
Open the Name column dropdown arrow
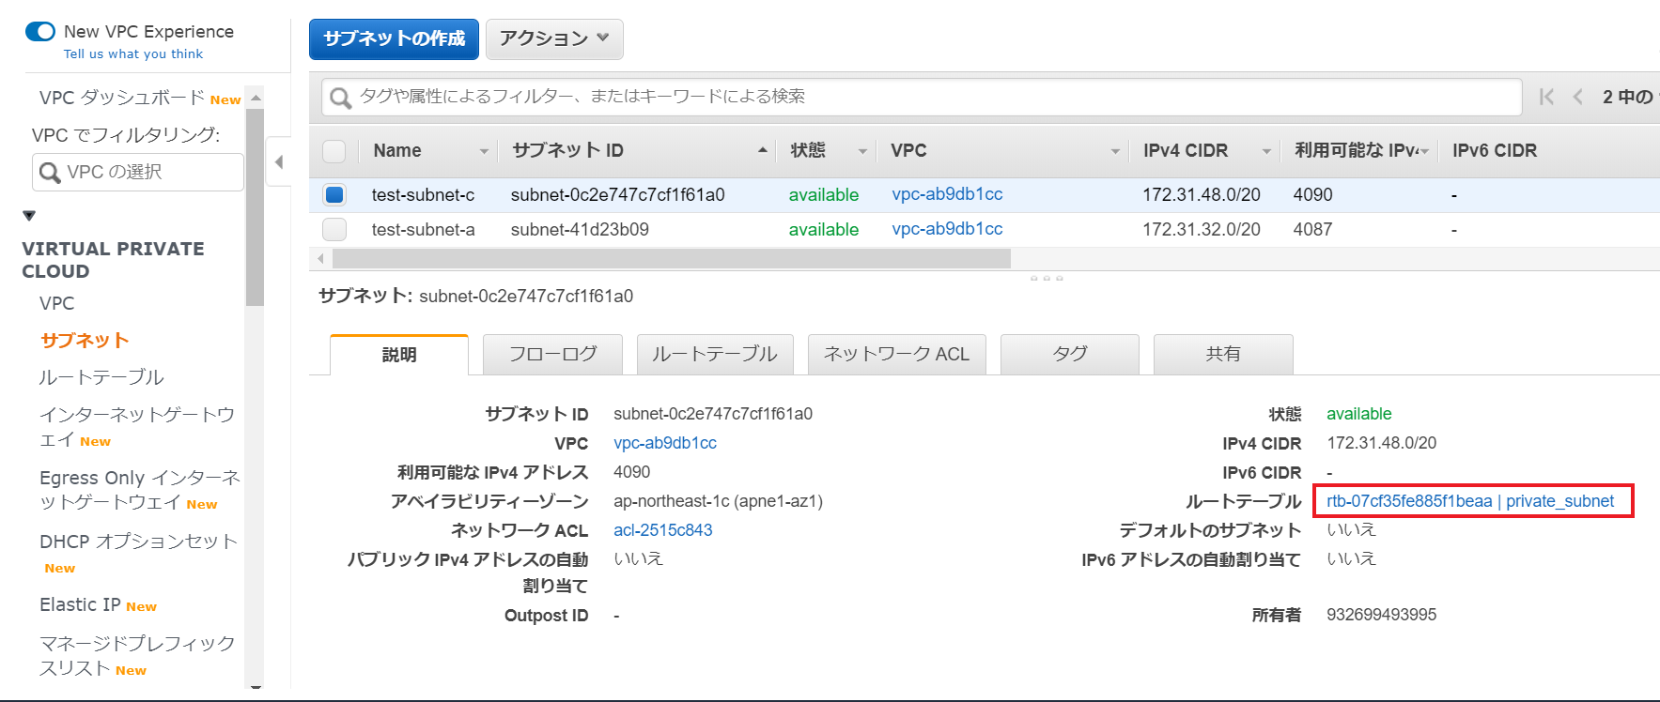(x=484, y=151)
